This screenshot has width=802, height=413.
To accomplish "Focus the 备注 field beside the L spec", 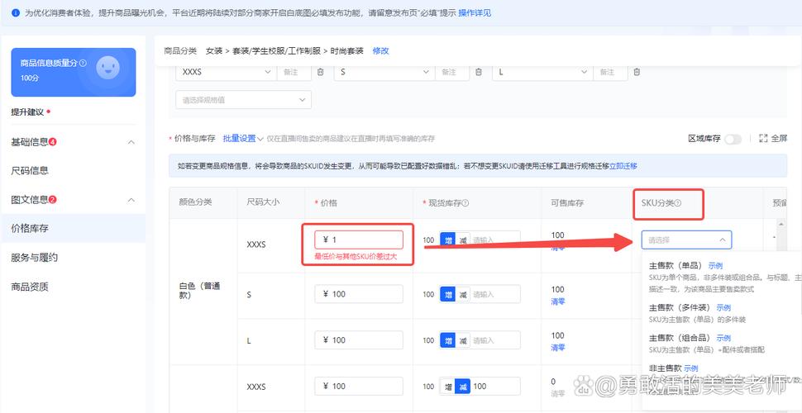I will (x=611, y=72).
